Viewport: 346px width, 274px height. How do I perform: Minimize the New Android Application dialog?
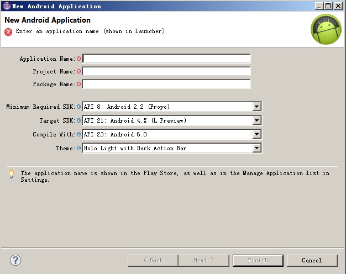(x=319, y=6)
